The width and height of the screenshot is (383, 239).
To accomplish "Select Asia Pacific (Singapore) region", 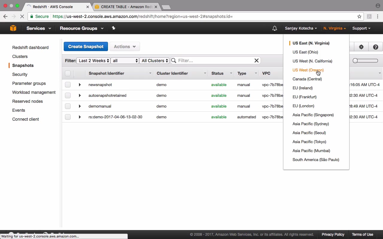I will 313,115.
